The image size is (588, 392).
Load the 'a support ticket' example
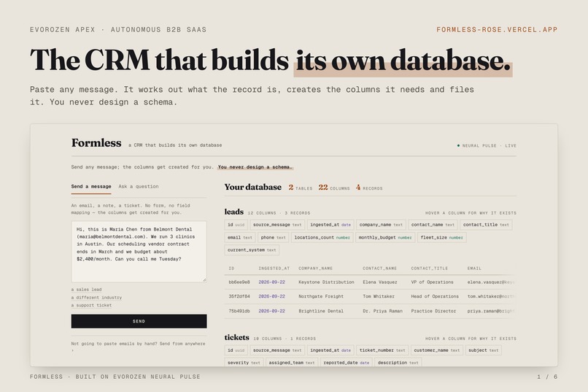tap(91, 305)
